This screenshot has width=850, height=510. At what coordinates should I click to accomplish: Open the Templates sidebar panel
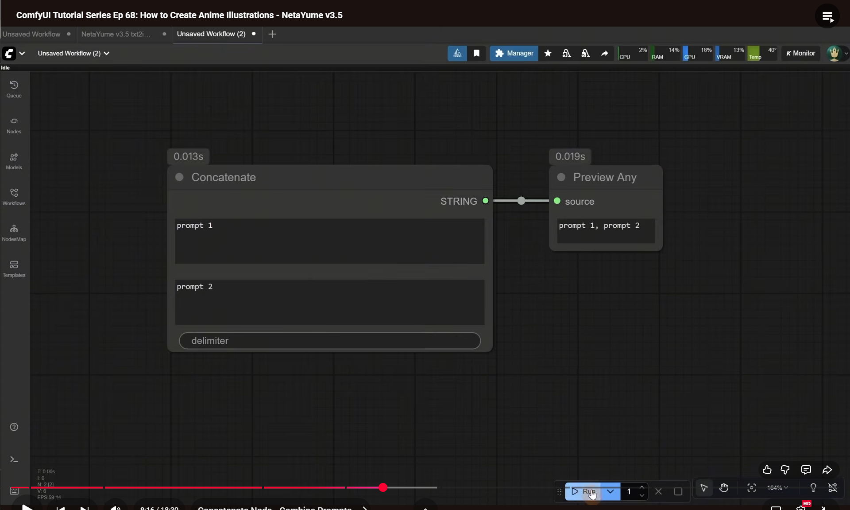[x=14, y=269]
